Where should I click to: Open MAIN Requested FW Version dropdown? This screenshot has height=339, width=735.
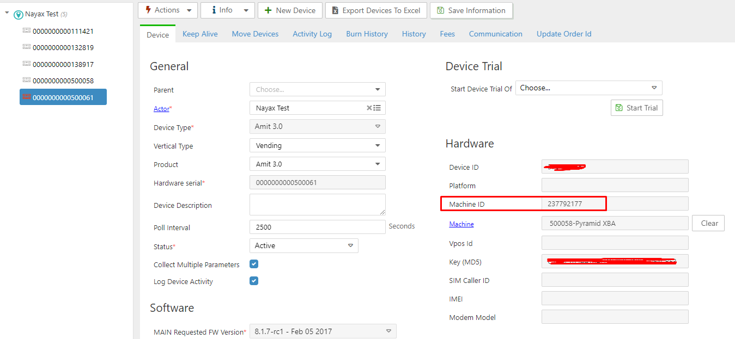323,331
